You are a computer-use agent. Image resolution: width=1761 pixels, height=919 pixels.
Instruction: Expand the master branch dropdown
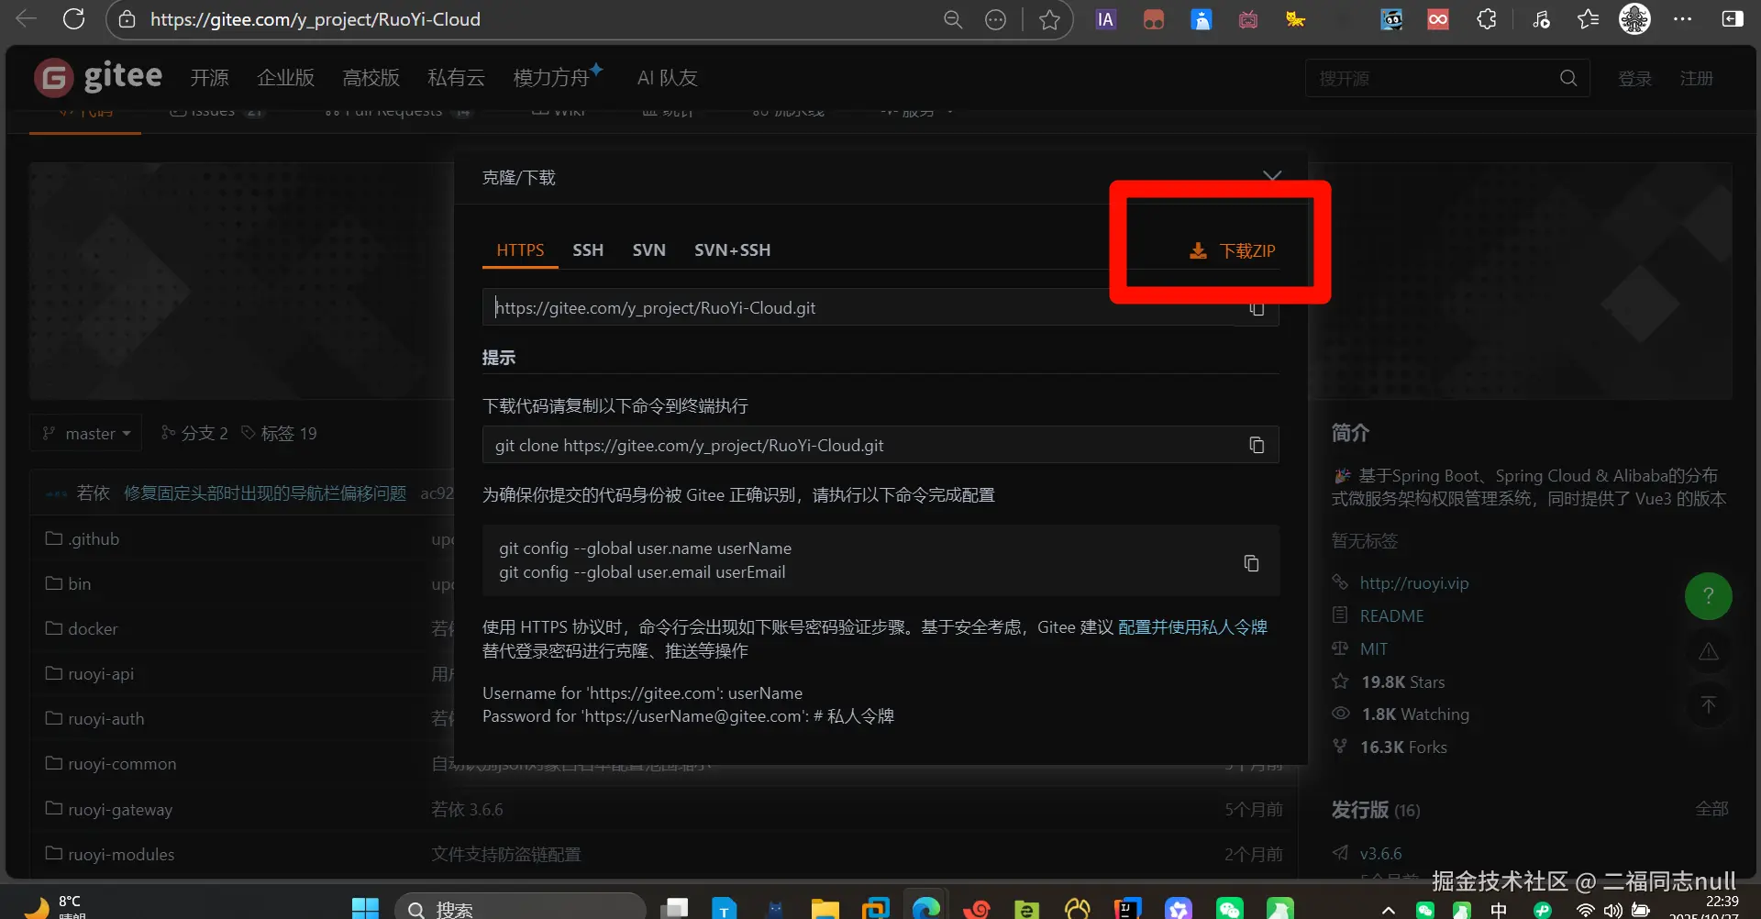86,433
